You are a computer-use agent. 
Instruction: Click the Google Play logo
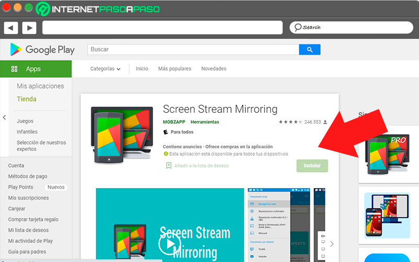[42, 50]
